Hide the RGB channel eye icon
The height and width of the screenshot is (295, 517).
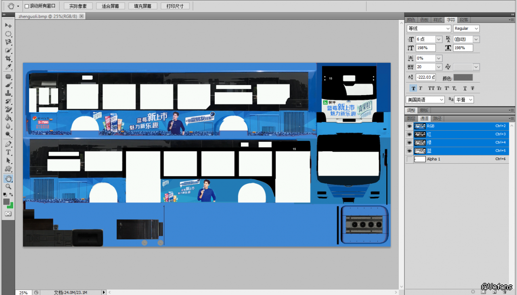[x=410, y=126]
